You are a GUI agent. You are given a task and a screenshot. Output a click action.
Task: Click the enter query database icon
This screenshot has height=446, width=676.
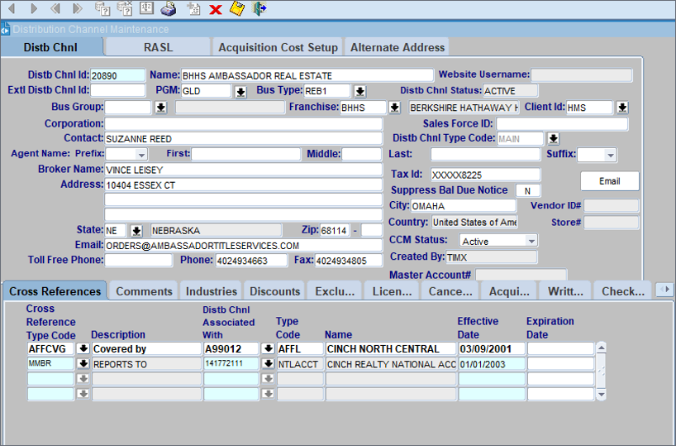(102, 8)
